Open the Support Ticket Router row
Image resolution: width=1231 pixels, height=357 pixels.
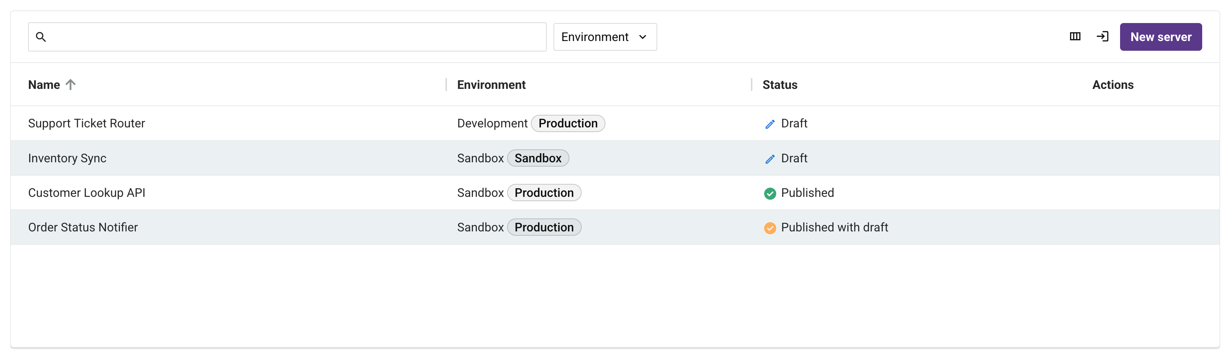pyautogui.click(x=614, y=123)
